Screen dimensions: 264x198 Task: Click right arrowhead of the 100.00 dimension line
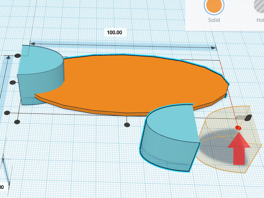(x=213, y=48)
